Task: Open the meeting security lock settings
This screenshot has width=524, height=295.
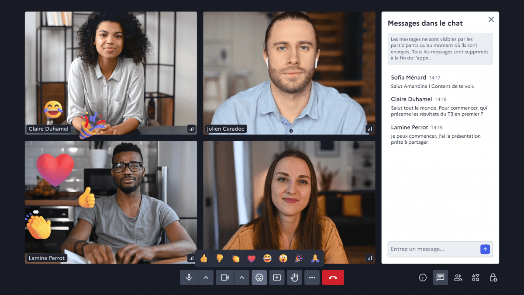Action: [493, 278]
